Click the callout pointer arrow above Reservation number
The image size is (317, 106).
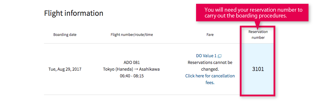tap(258, 24)
